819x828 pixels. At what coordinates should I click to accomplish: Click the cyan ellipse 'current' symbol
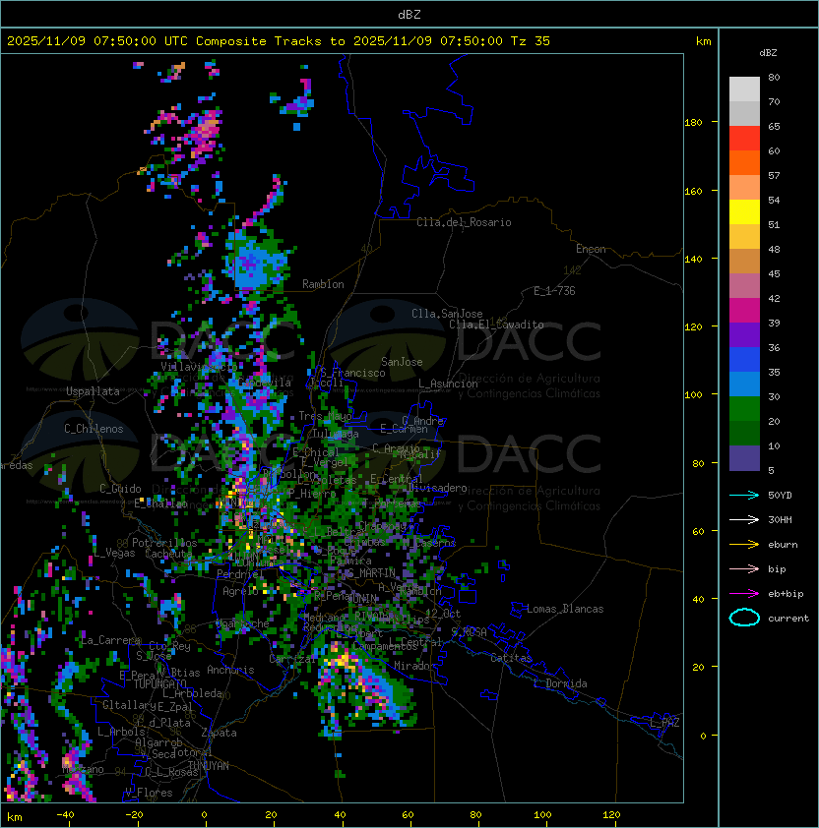tap(744, 618)
